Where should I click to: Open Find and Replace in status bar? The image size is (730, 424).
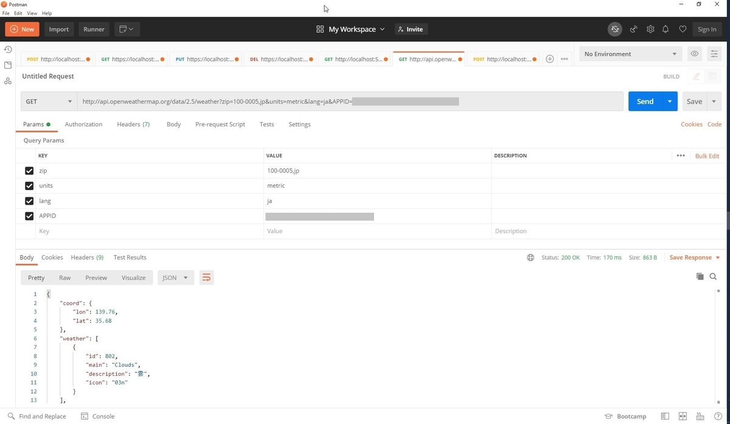tap(37, 416)
